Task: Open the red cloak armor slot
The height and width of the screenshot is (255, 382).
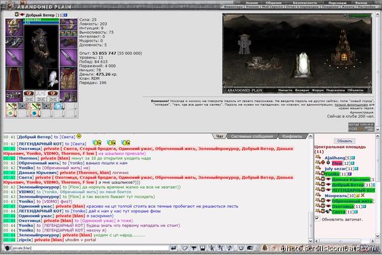Action: tap(14, 78)
